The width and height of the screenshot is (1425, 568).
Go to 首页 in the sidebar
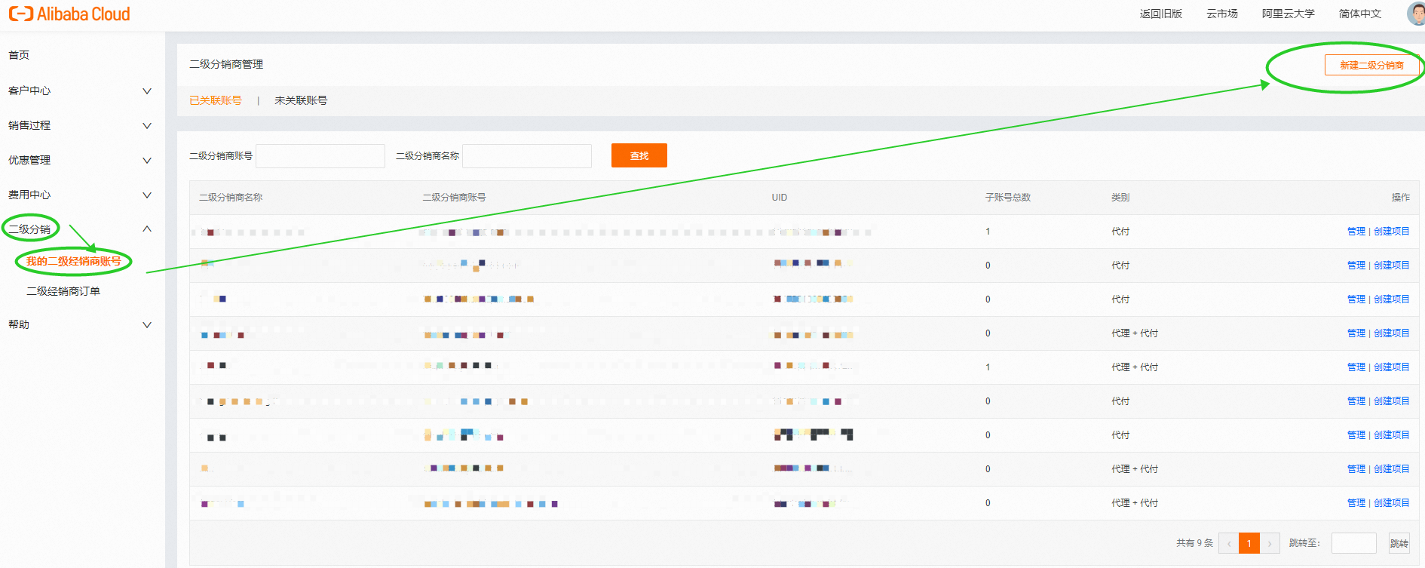(x=19, y=55)
